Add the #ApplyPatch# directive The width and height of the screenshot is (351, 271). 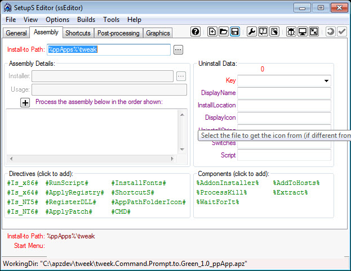pyautogui.click(x=69, y=211)
